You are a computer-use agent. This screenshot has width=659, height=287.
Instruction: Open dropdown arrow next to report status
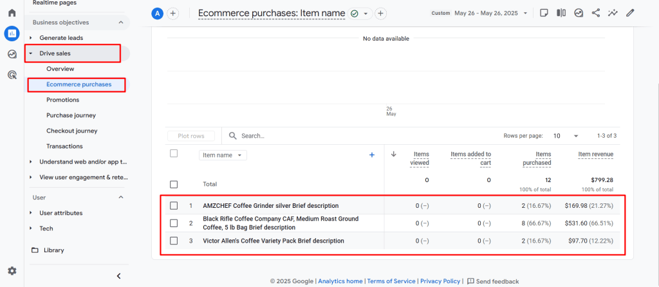366,14
